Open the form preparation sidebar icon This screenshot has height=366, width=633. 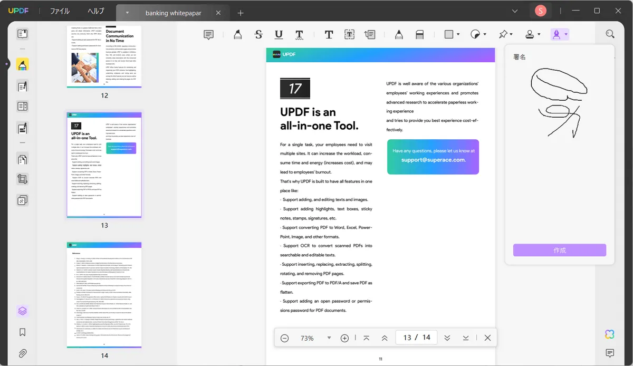tap(22, 106)
